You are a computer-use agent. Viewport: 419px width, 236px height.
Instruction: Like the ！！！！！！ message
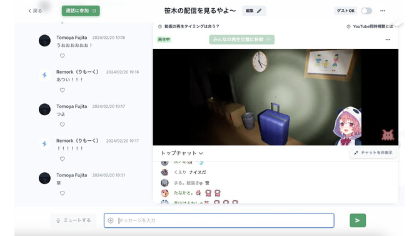click(x=63, y=159)
